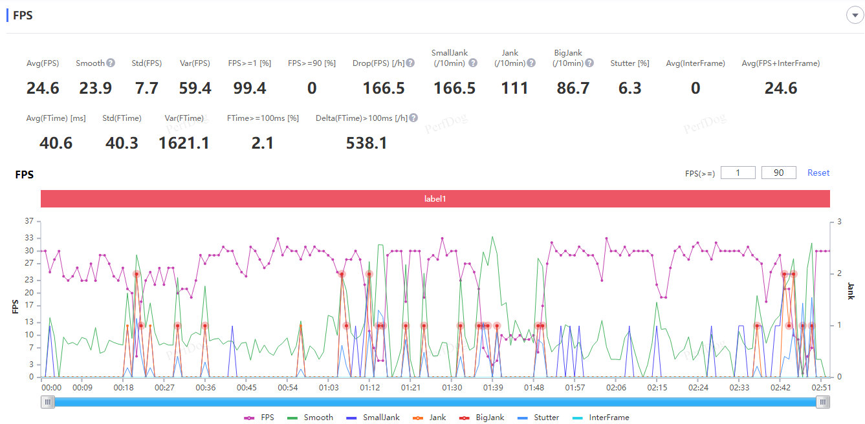
Task: Click the FPS lower threshold field containing 1
Action: [738, 173]
